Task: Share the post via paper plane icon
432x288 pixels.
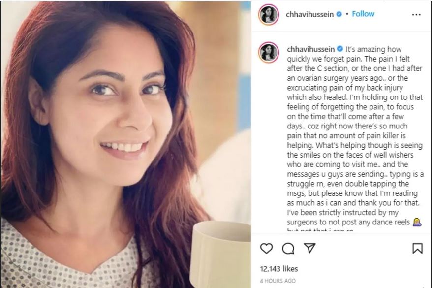Action: [309, 248]
